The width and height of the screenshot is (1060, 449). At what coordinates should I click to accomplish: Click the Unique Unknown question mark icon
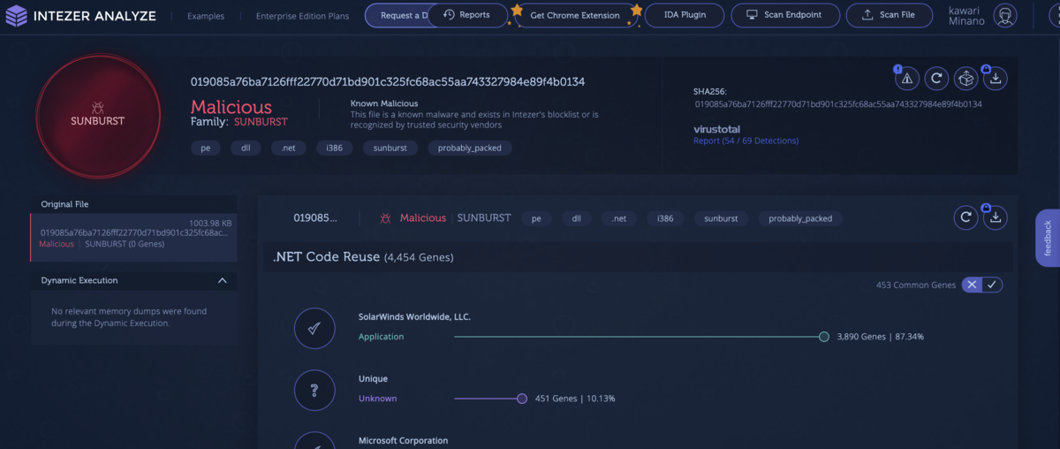(x=314, y=390)
